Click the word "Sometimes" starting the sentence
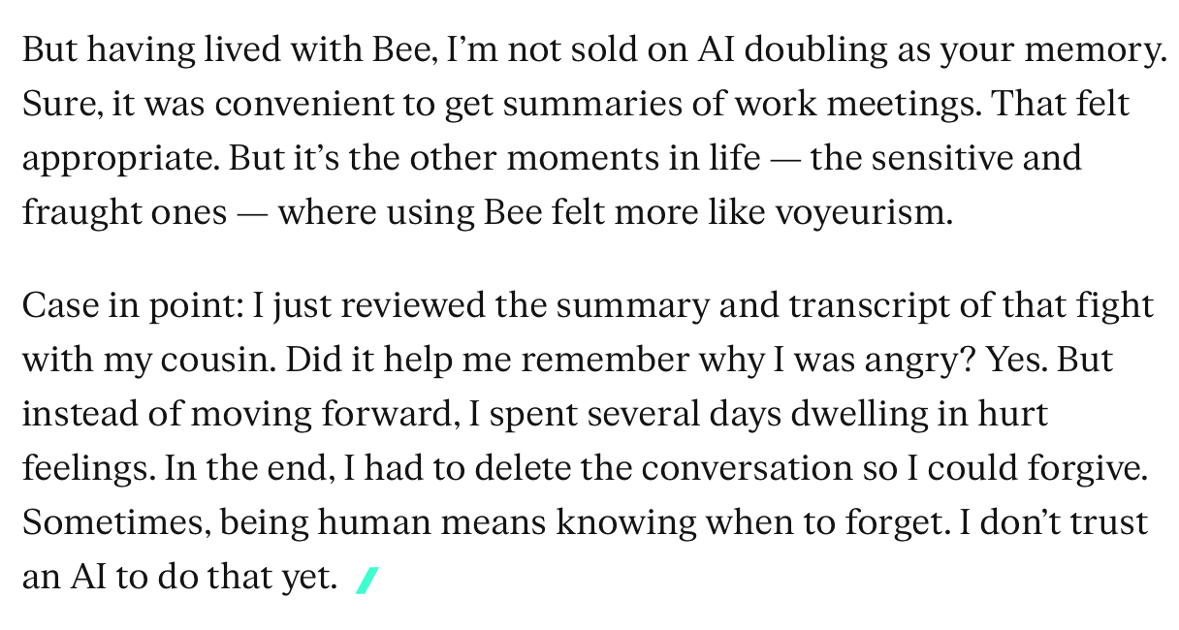The width and height of the screenshot is (1179, 630). 116,523
